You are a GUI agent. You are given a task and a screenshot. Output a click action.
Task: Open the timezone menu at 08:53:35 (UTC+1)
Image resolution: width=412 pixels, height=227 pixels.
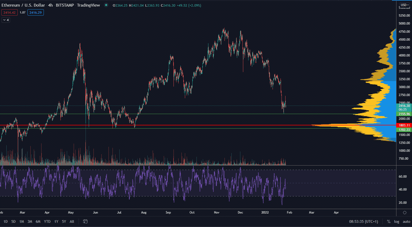(x=363, y=221)
